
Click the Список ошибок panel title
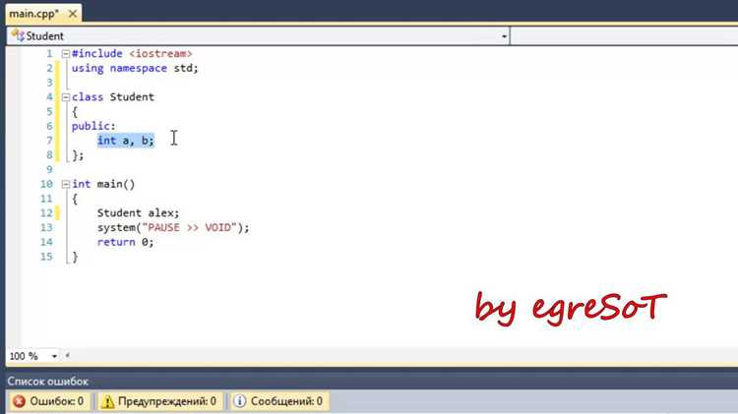pos(48,382)
